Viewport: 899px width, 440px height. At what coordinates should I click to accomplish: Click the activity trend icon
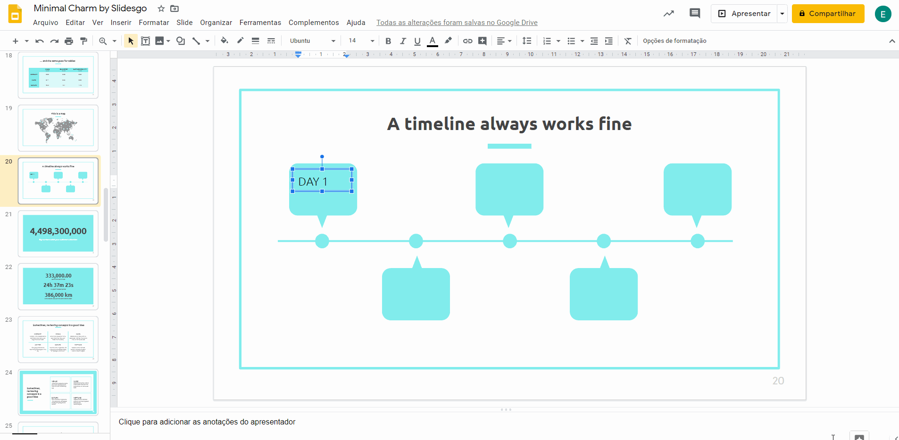[x=669, y=14]
